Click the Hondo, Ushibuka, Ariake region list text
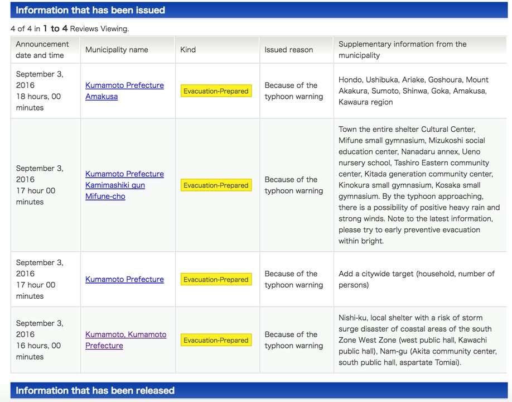This screenshot has height=402, width=512. pos(413,90)
